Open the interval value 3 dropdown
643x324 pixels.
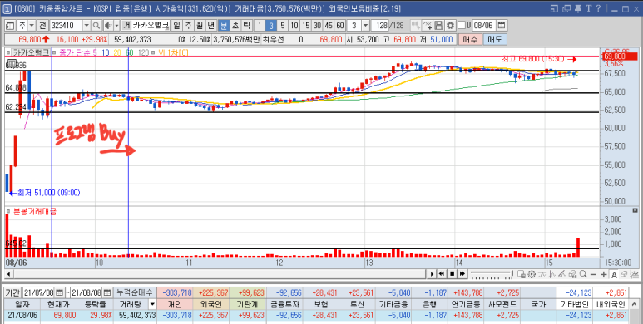(365, 26)
